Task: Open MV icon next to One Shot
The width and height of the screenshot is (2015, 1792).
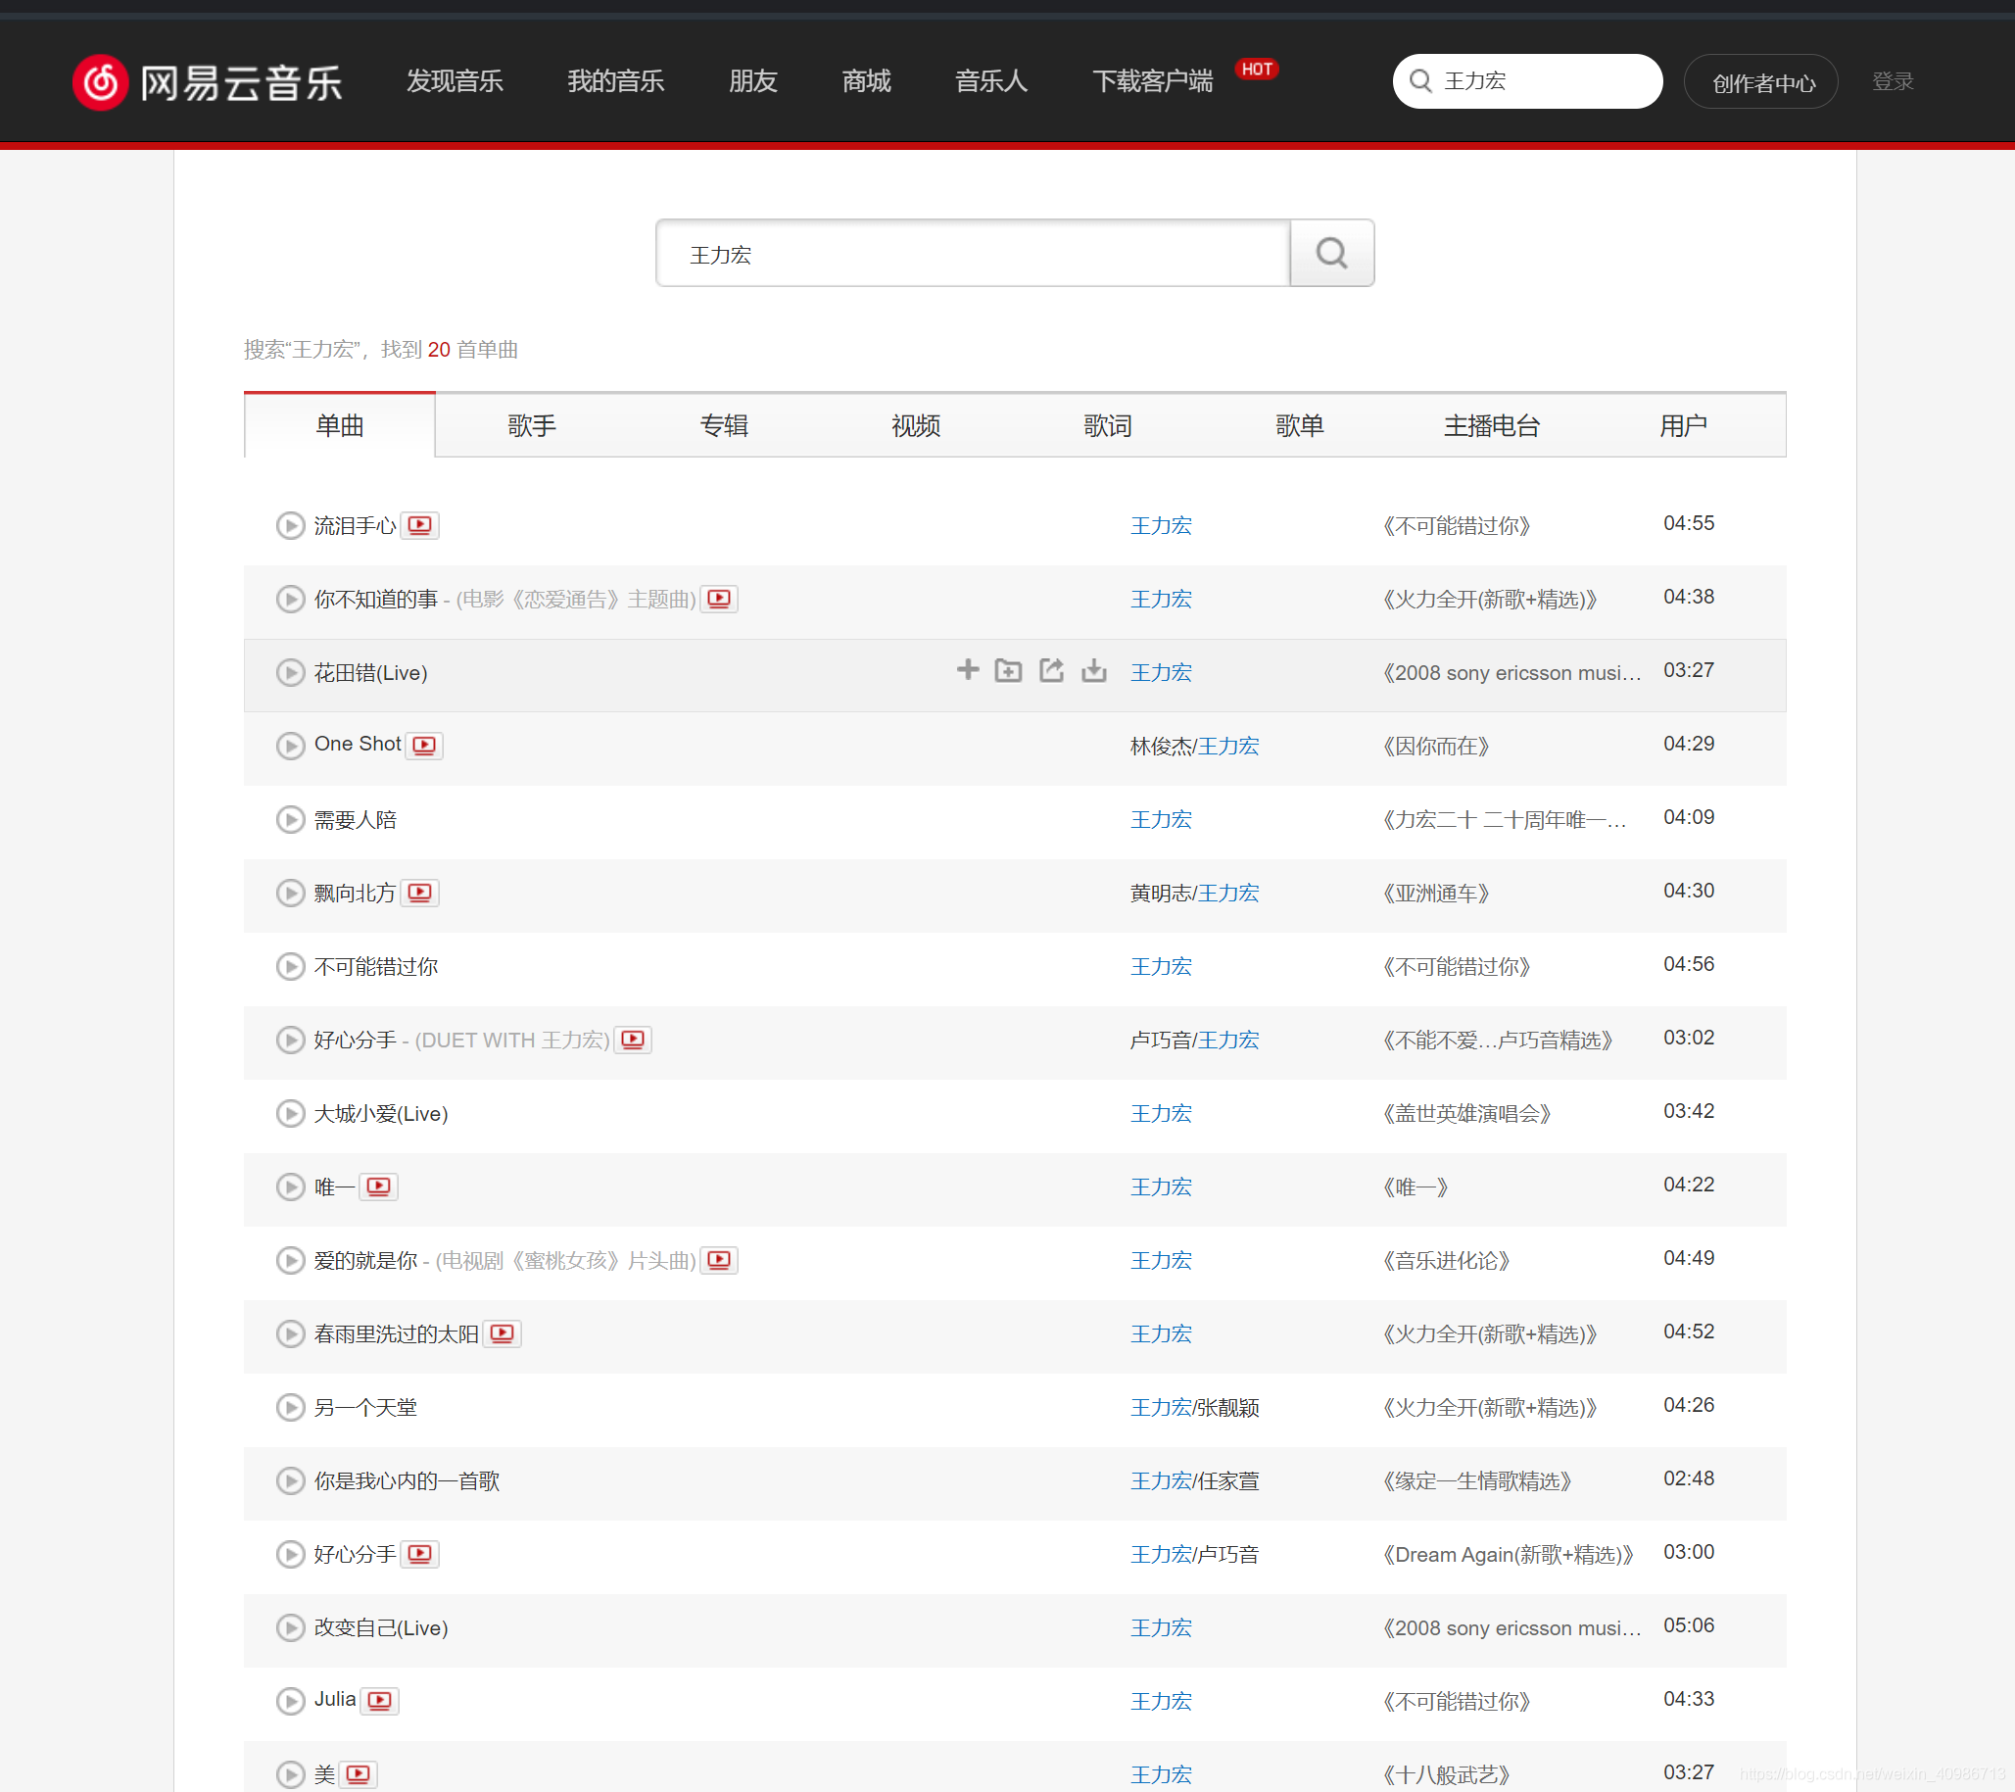Action: [x=425, y=746]
